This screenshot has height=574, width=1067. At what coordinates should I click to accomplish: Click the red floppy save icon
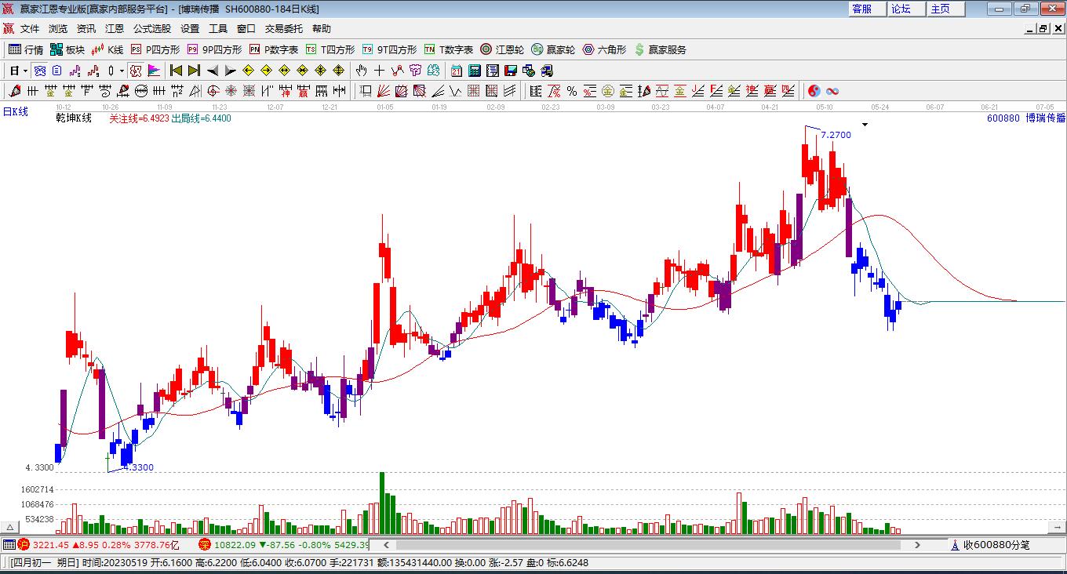click(x=511, y=71)
